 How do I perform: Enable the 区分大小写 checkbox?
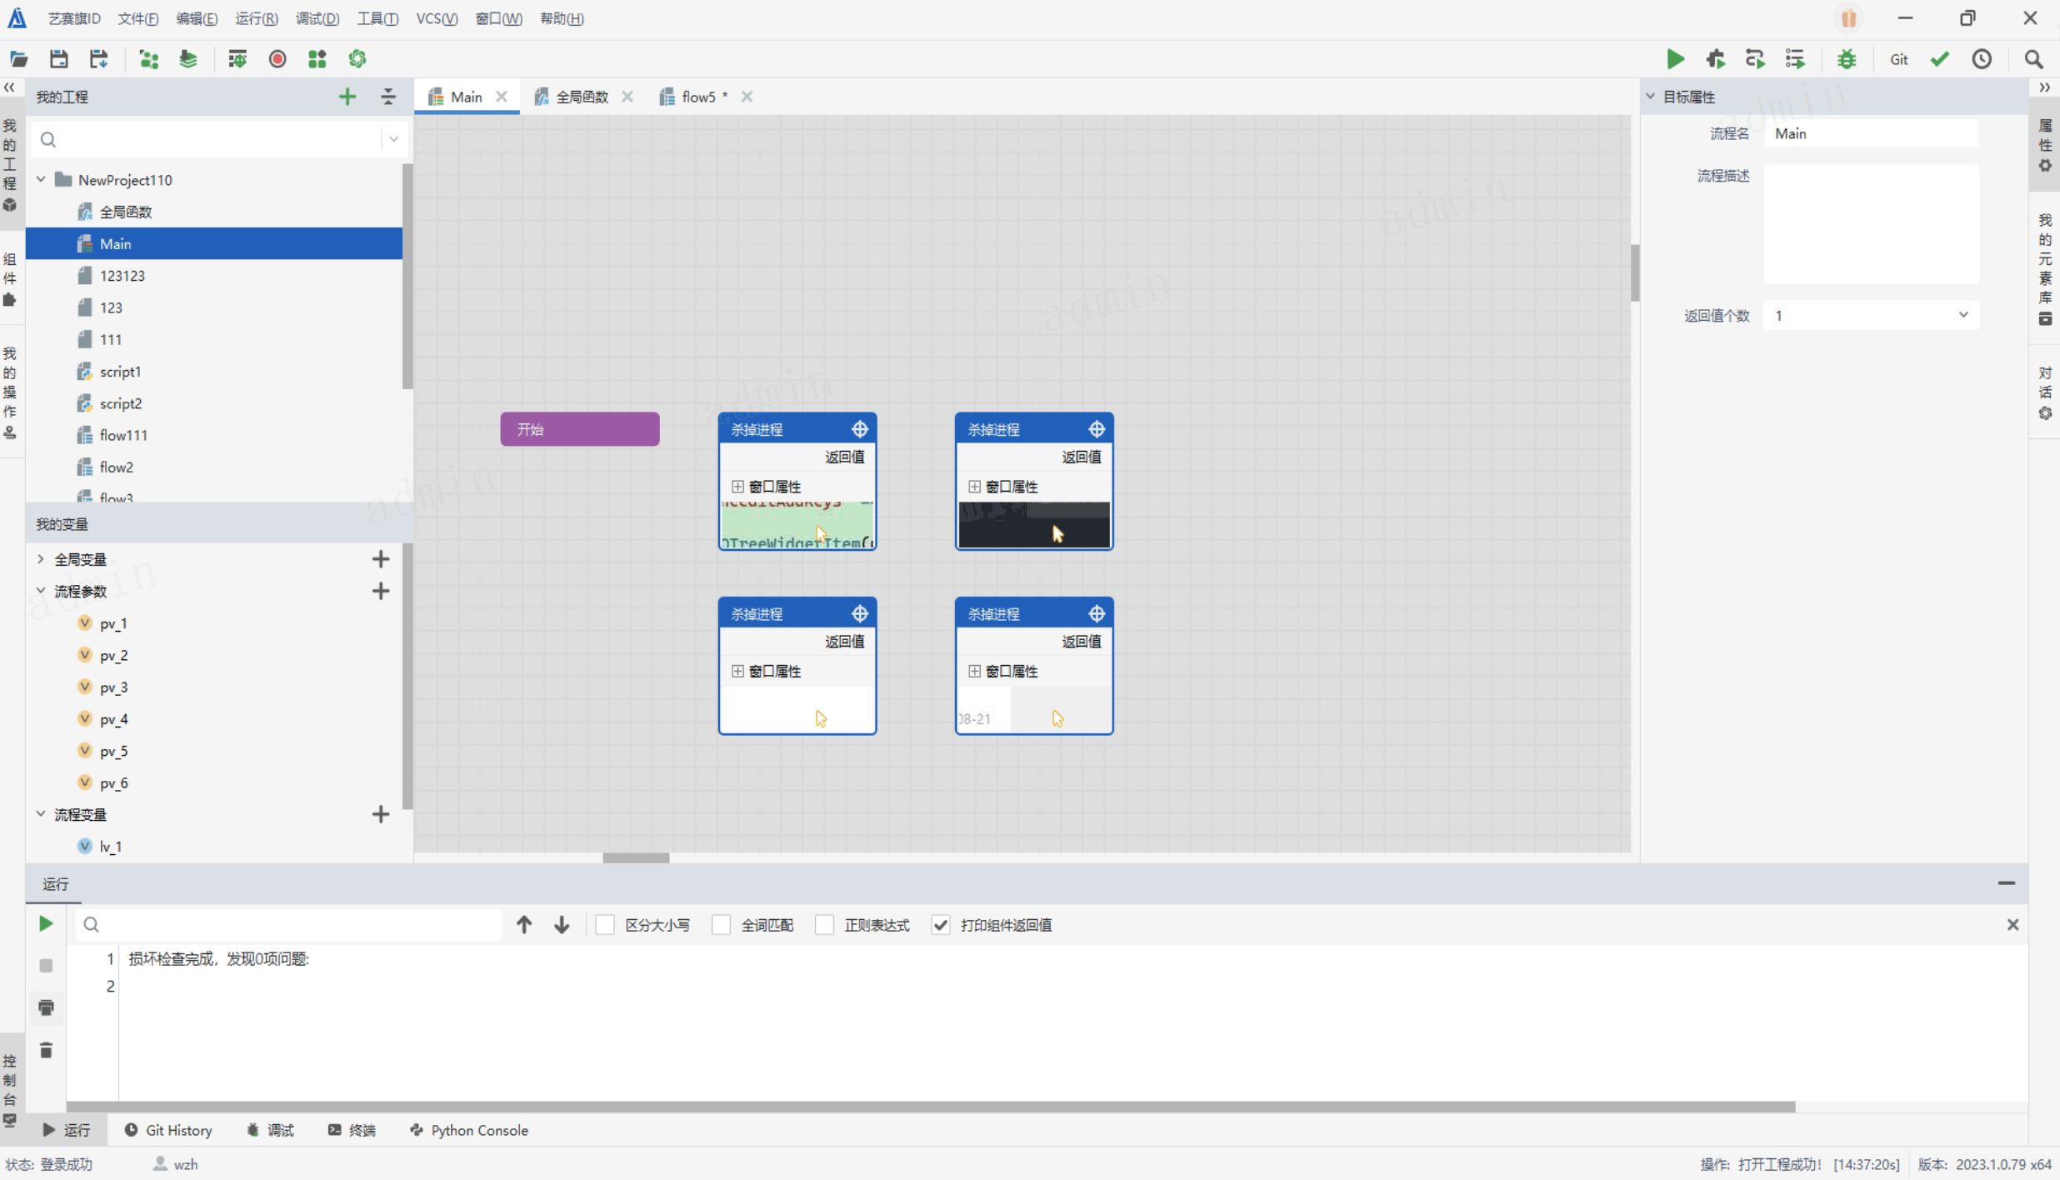606,925
